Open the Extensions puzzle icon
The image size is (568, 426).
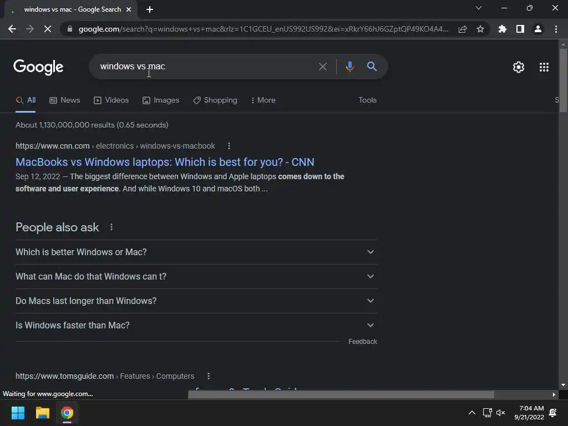tap(503, 29)
